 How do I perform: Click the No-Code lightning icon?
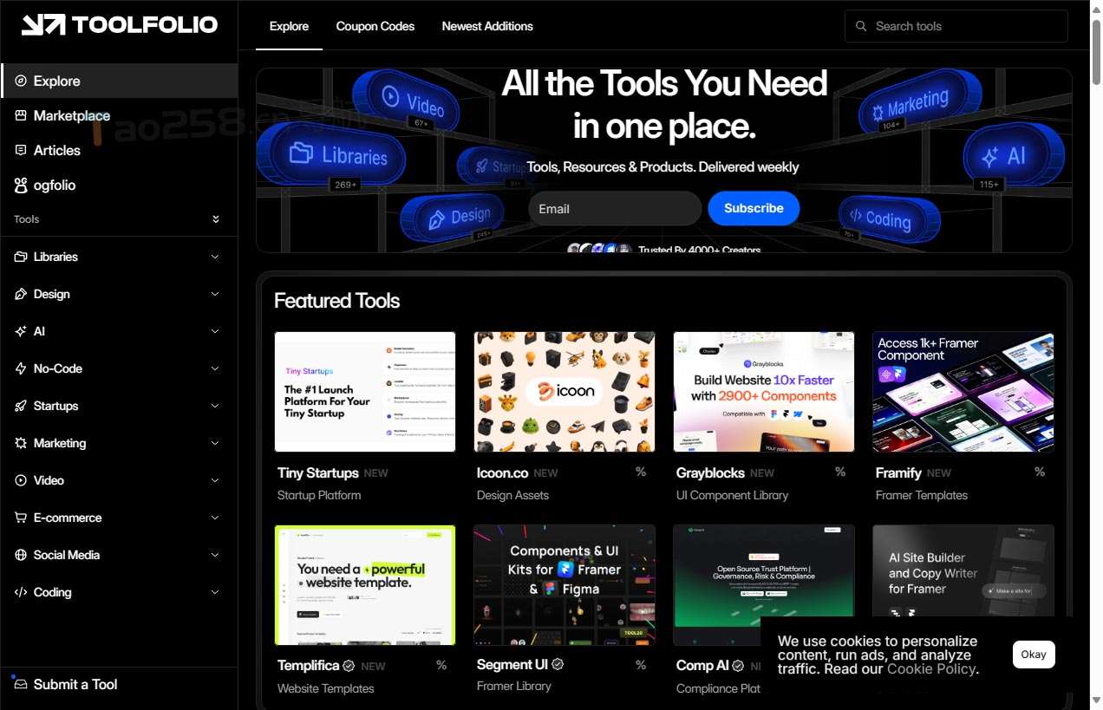(21, 368)
